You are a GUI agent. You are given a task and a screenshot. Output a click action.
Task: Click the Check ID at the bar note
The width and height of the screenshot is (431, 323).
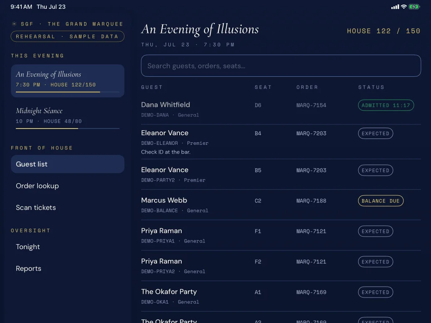coord(166,152)
